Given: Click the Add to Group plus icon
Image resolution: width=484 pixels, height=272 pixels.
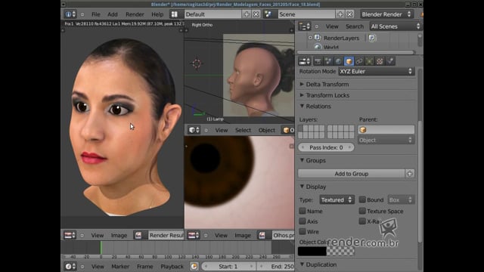Looking at the screenshot, I should [410, 174].
